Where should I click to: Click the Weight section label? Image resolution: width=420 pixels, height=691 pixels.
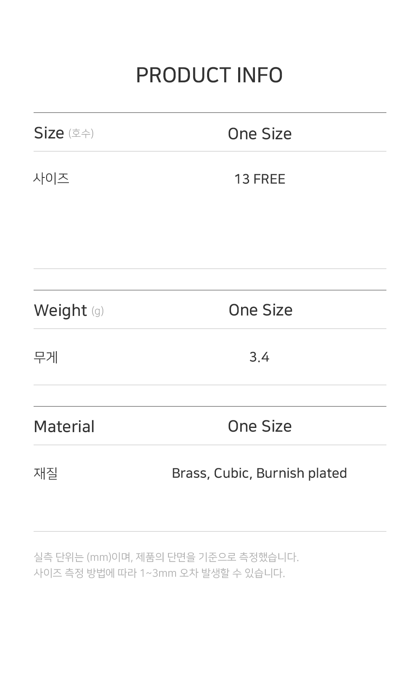60,310
